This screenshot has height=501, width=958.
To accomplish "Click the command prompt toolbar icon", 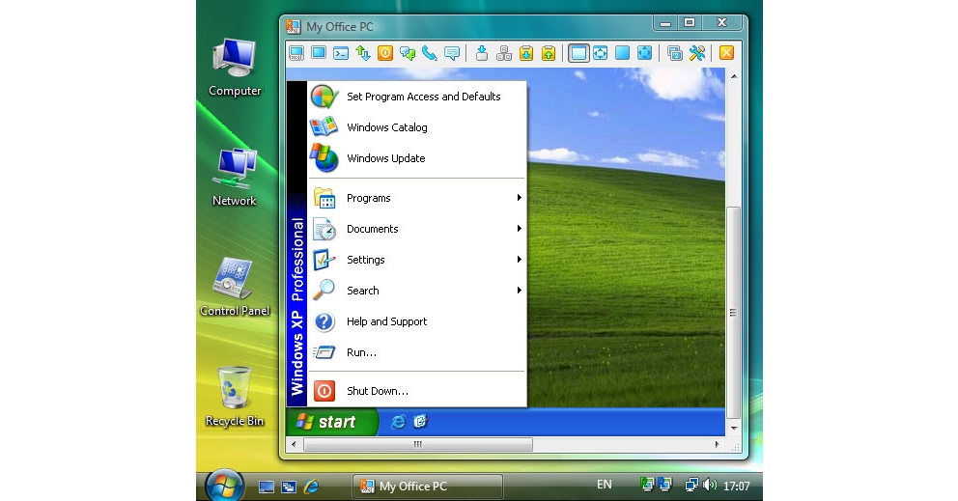I will coord(341,53).
